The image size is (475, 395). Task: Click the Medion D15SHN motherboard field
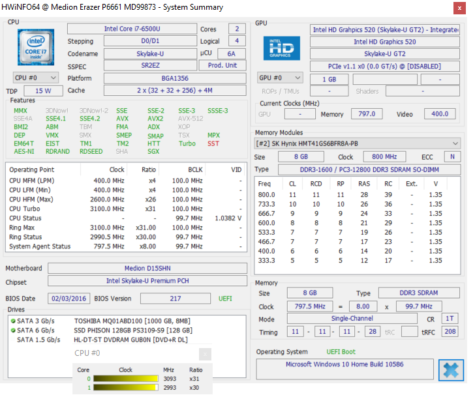click(147, 268)
